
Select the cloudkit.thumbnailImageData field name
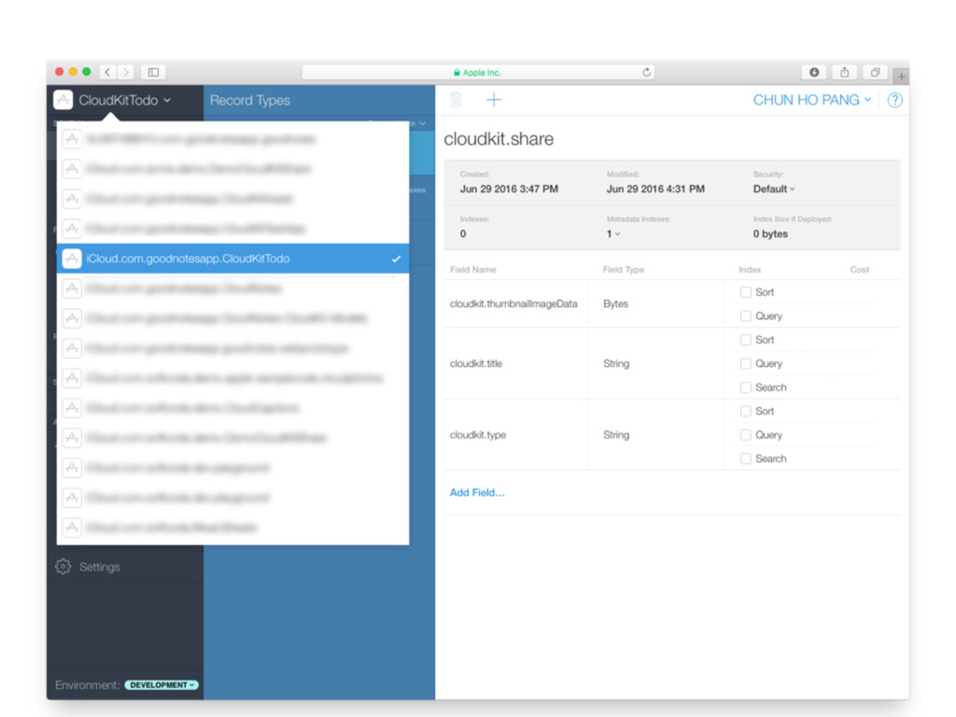coord(513,303)
